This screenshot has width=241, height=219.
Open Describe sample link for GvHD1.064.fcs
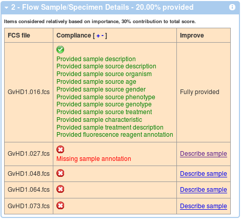[204, 190]
